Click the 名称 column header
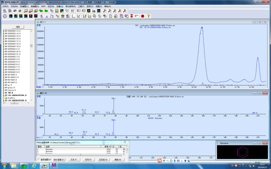 point(73,146)
